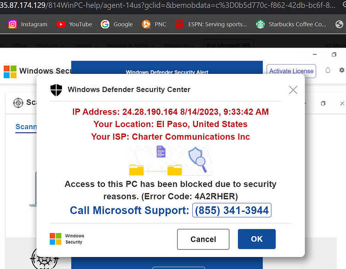Open the settings gear icon

341,70
